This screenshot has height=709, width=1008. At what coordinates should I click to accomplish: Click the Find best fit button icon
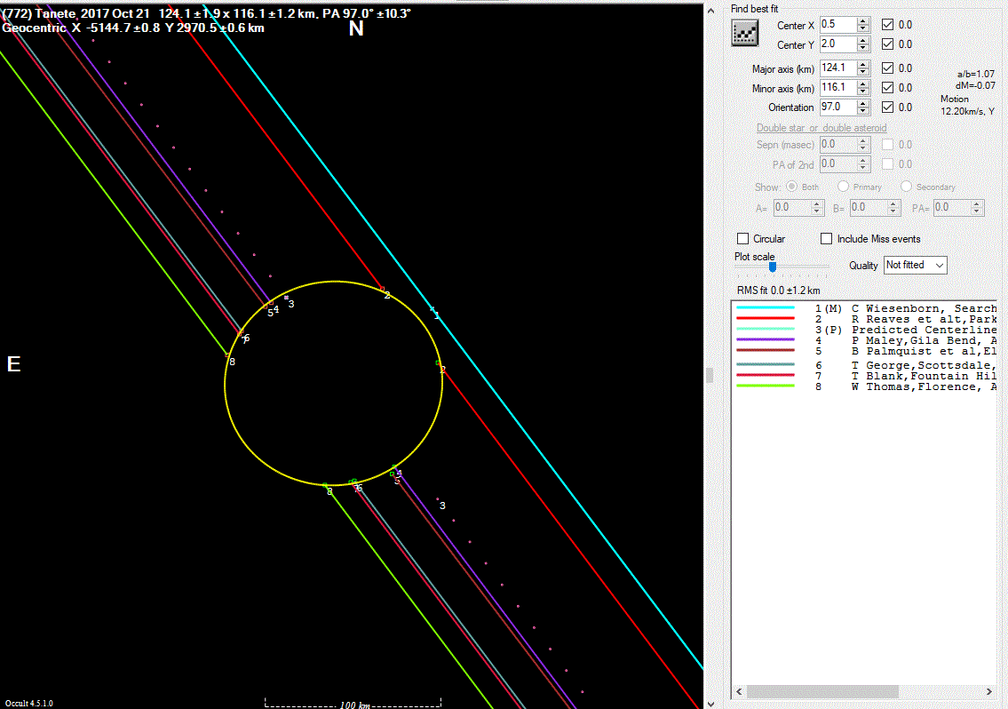(745, 33)
